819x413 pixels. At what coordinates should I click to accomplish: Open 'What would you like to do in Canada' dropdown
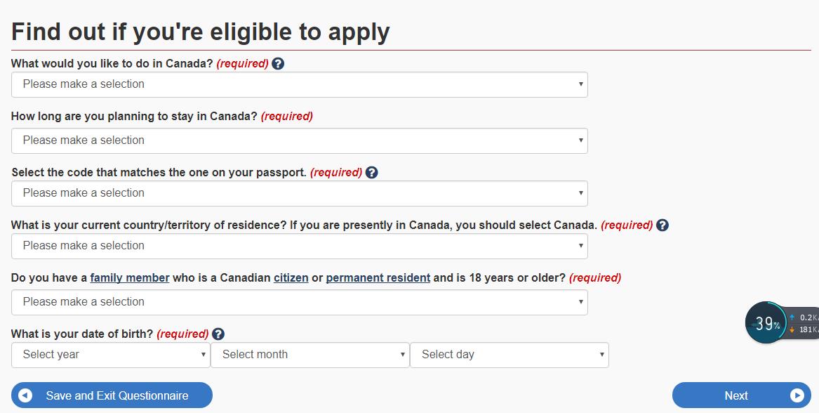pyautogui.click(x=299, y=84)
